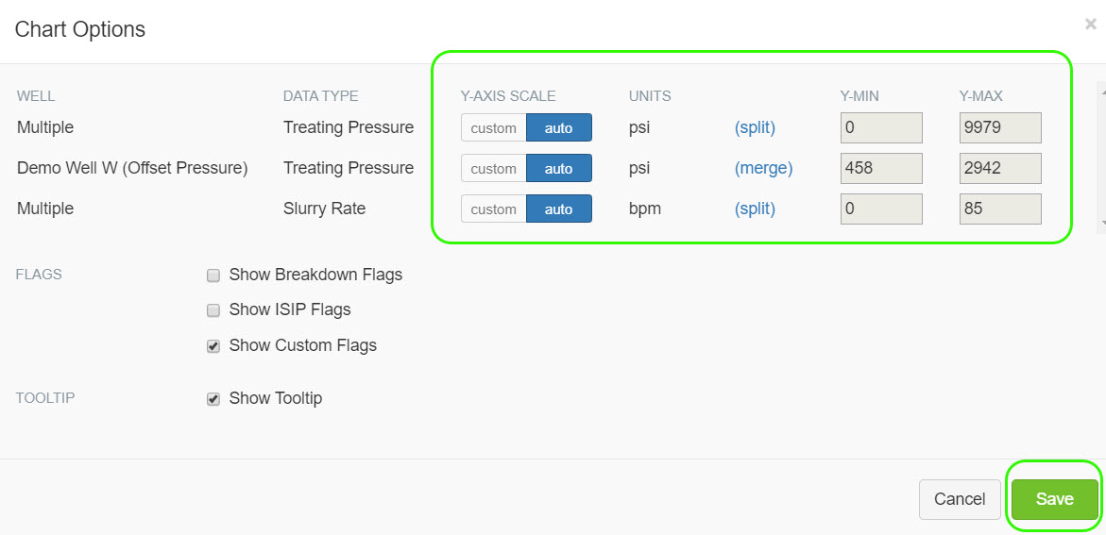This screenshot has height=535, width=1106.
Task: Click Y-MAX field showing 9979
Action: pos(999,128)
